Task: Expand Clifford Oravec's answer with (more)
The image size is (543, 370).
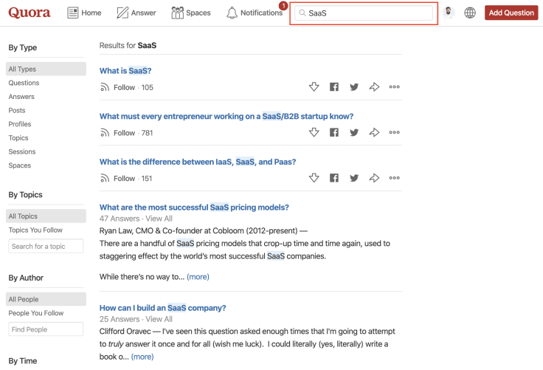Action: coord(142,357)
